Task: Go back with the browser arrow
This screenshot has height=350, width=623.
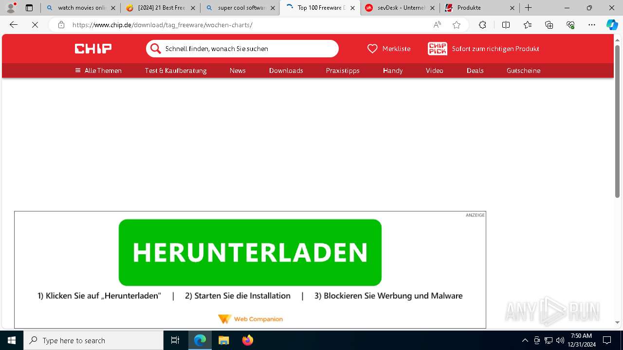Action: (x=14, y=25)
